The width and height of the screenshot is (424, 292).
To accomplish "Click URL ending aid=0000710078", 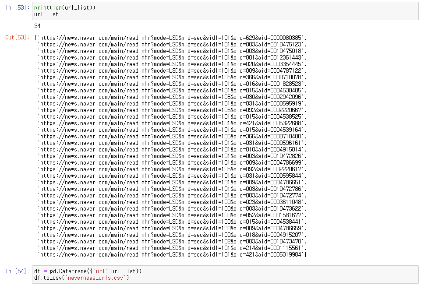I will 171,77.
